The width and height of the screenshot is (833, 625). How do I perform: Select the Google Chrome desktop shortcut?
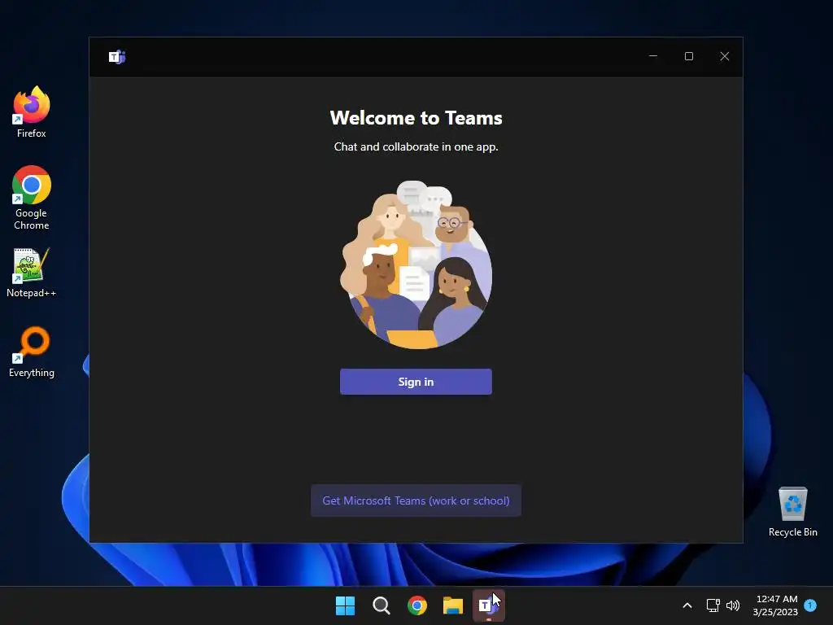pos(32,198)
